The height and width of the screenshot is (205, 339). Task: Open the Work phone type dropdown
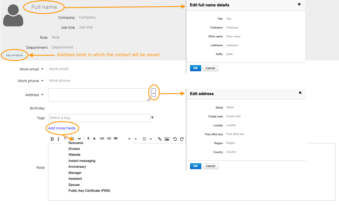pyautogui.click(x=42, y=81)
